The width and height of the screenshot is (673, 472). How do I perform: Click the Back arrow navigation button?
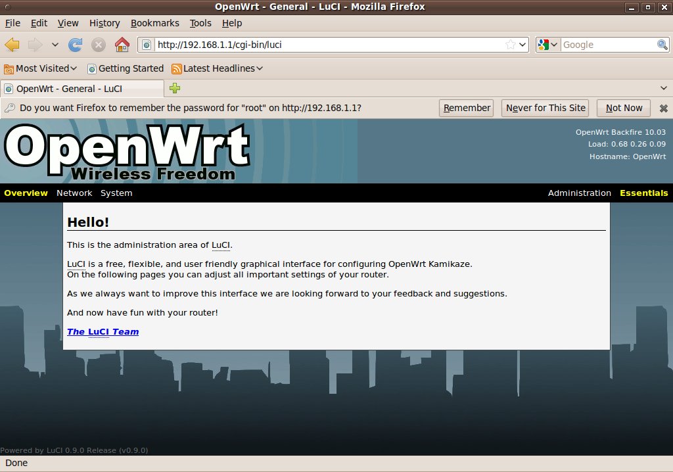[12, 45]
